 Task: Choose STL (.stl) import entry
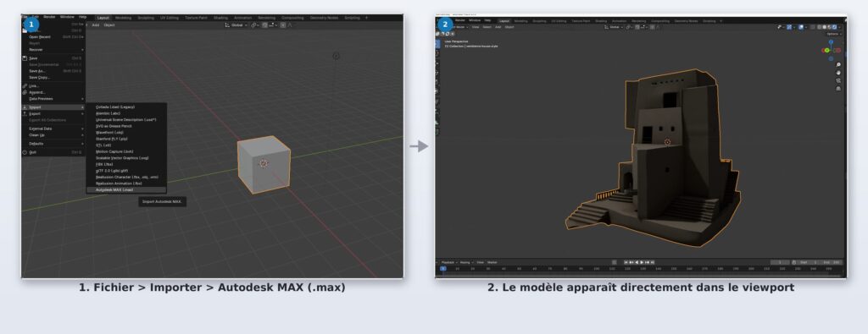(126, 145)
